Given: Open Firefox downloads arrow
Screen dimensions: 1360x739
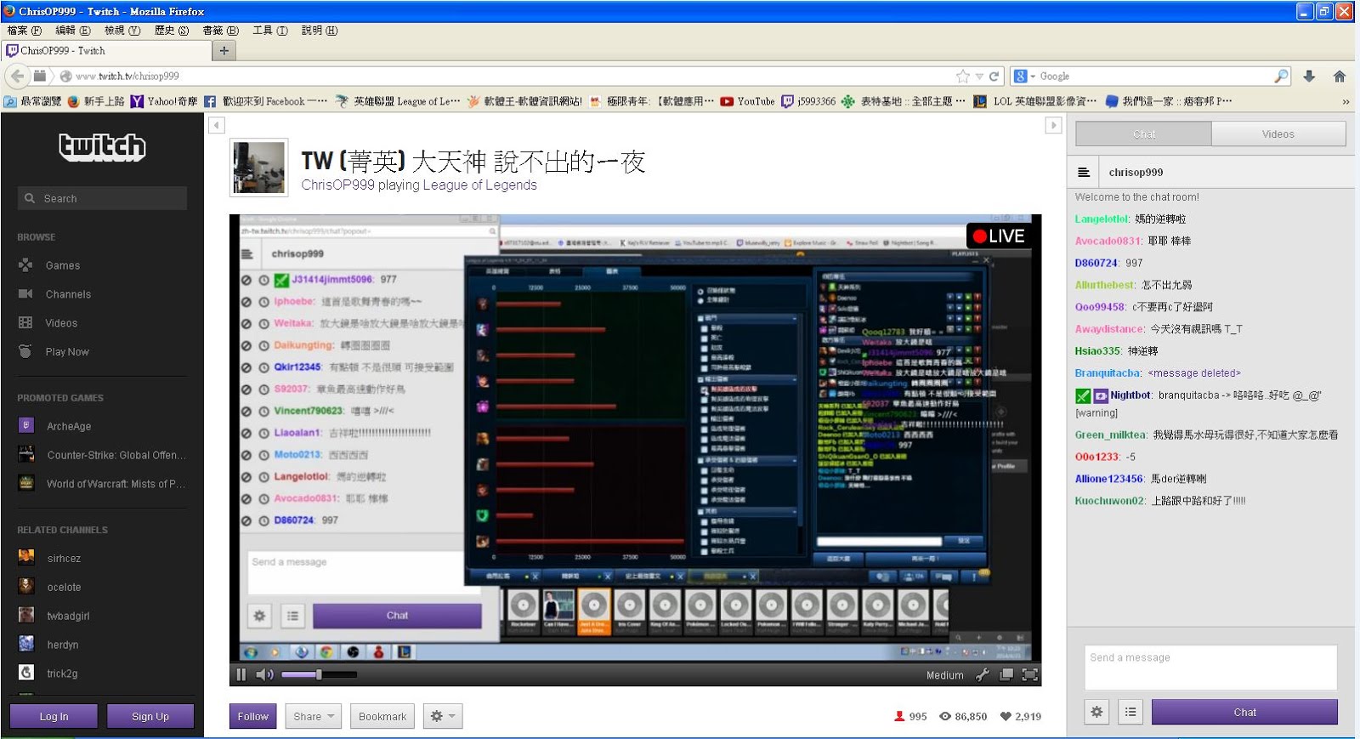Looking at the screenshot, I should point(1309,76).
